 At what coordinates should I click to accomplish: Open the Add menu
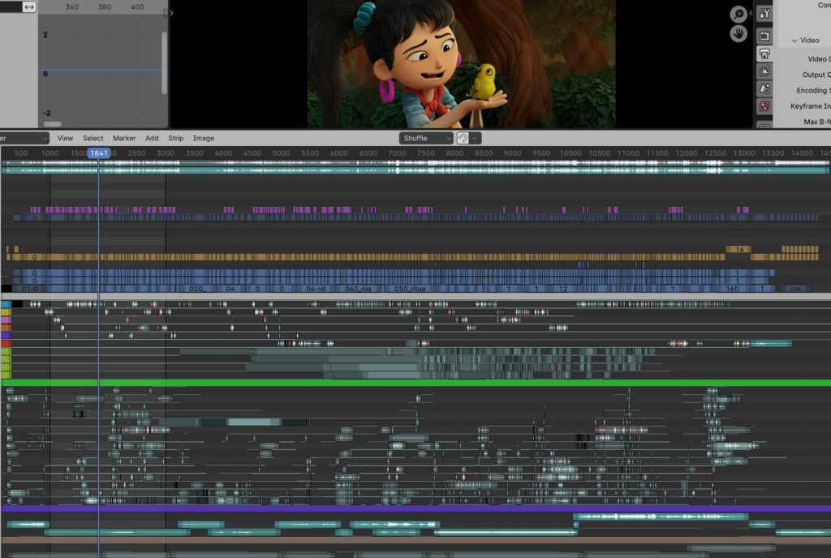[x=152, y=138]
